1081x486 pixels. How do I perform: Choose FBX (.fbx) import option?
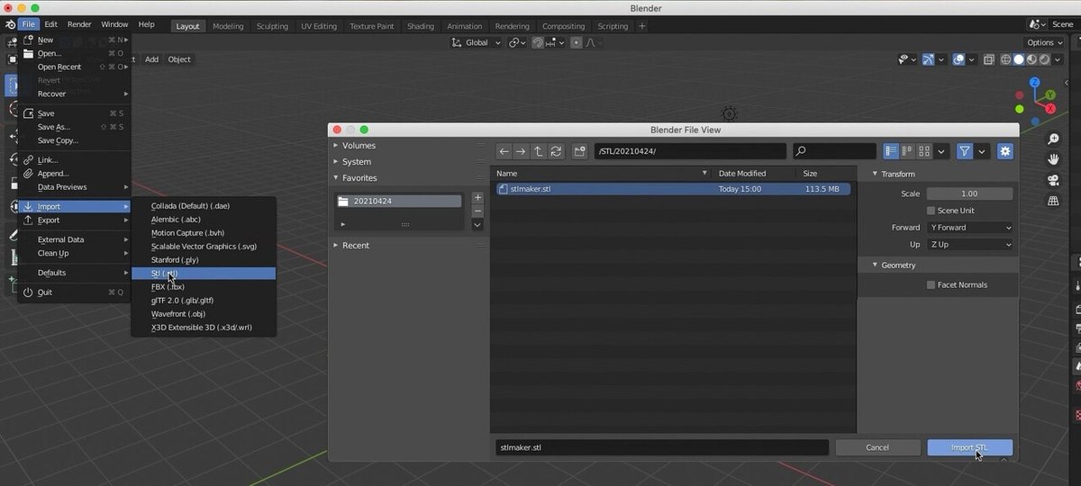point(204,287)
